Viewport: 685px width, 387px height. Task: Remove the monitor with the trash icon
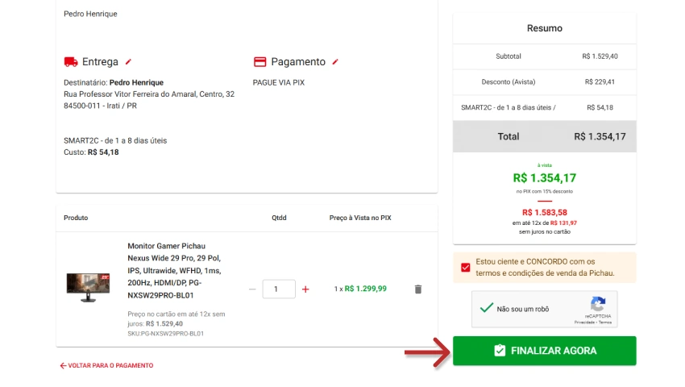click(x=418, y=289)
